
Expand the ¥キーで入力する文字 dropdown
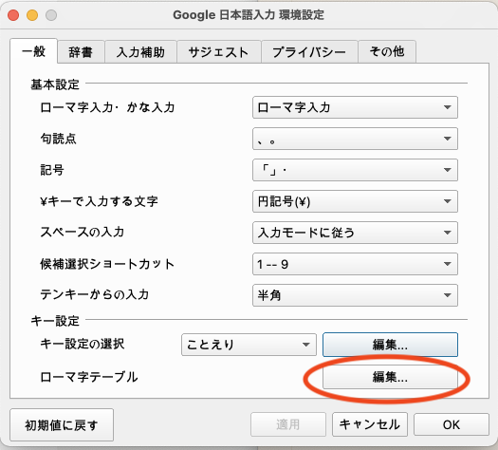point(355,201)
